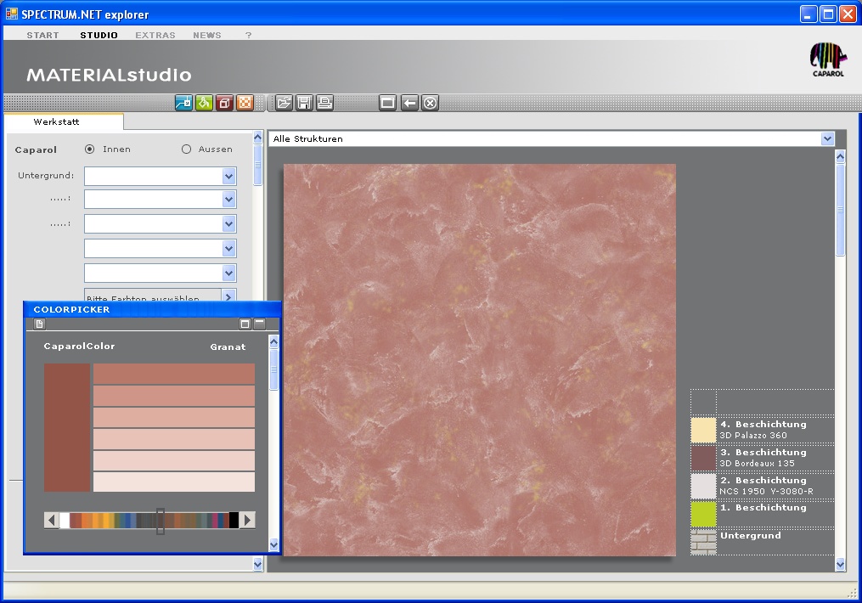Screen dimensions: 862x603
Task: Click the back arrow toolbar icon
Action: (x=409, y=103)
